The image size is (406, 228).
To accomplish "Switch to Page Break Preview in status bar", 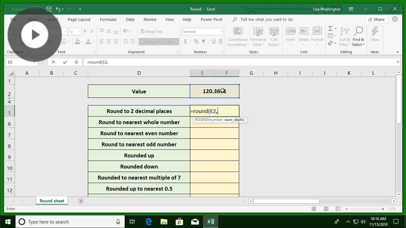I will pyautogui.click(x=338, y=209).
